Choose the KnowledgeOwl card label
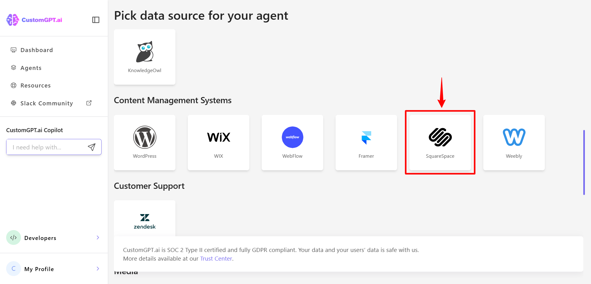This screenshot has width=591, height=284. tap(145, 71)
